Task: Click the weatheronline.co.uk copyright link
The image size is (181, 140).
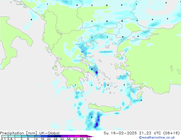Action: (x=157, y=137)
